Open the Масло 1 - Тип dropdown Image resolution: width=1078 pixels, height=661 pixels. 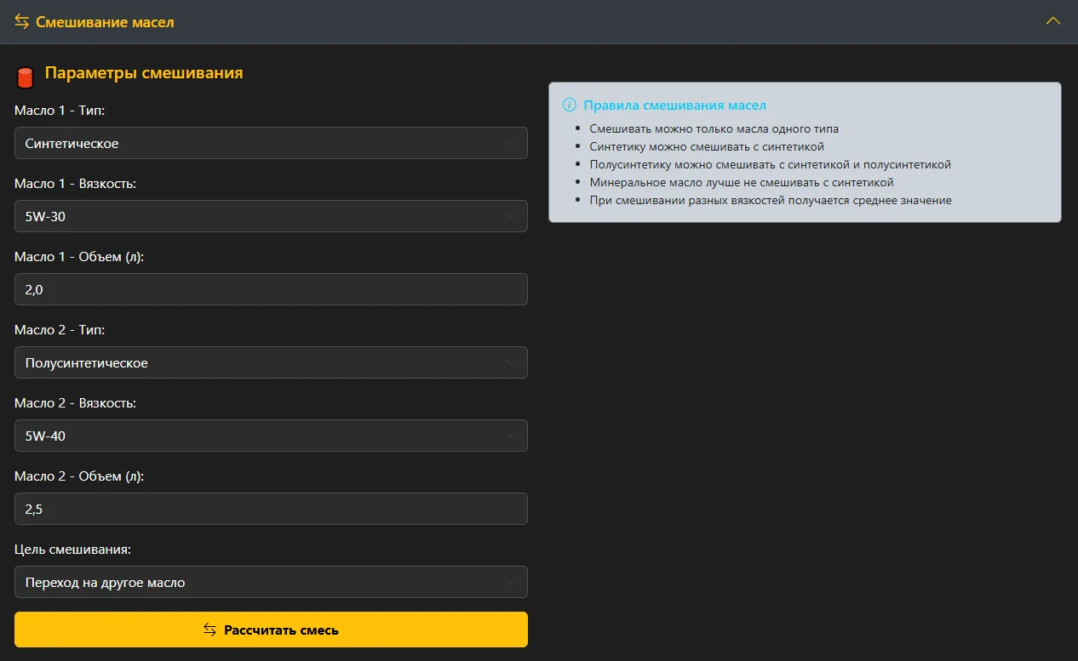point(271,143)
